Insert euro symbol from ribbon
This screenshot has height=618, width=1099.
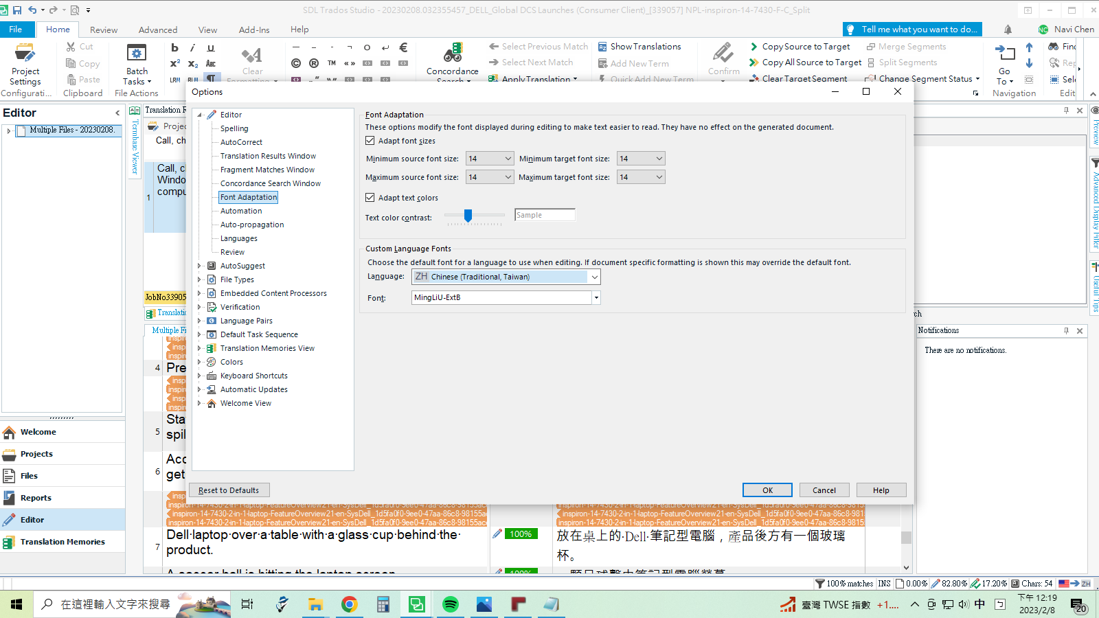[403, 47]
